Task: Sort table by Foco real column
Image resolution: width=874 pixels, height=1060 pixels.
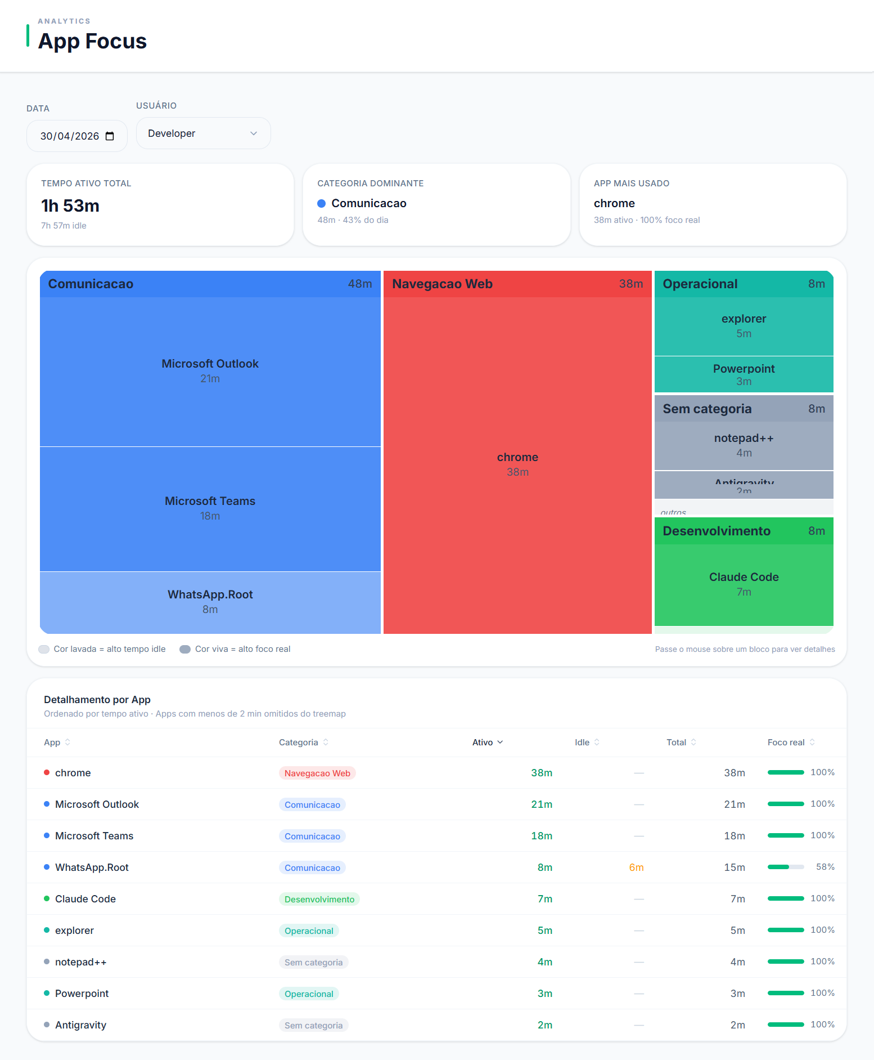Action: (791, 743)
